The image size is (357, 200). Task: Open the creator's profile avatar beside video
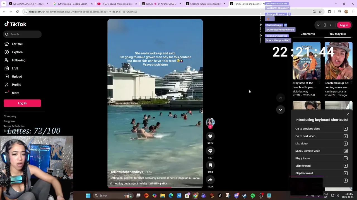pos(210,122)
